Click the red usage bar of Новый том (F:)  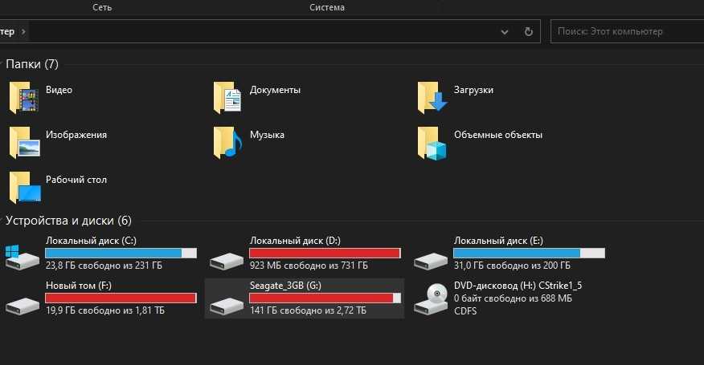(x=121, y=298)
